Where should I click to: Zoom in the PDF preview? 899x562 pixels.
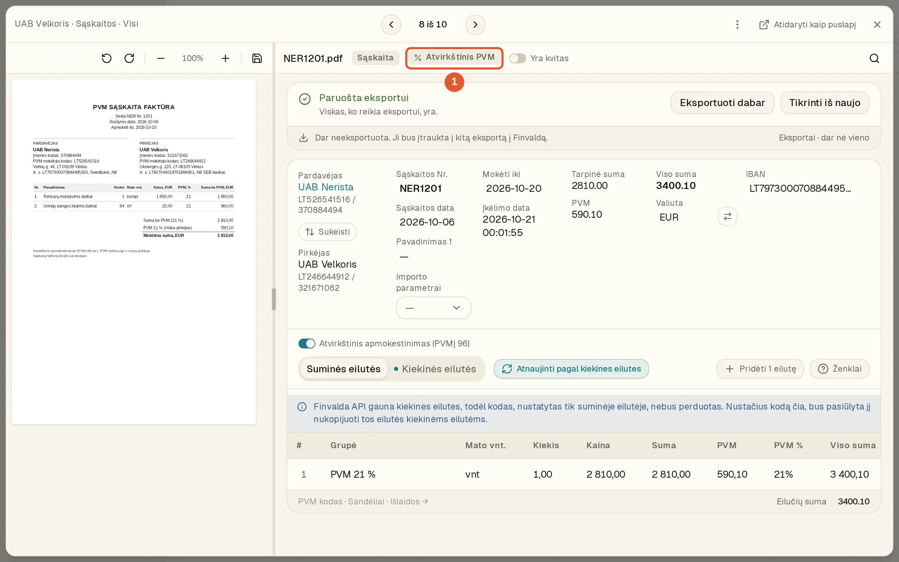click(225, 58)
